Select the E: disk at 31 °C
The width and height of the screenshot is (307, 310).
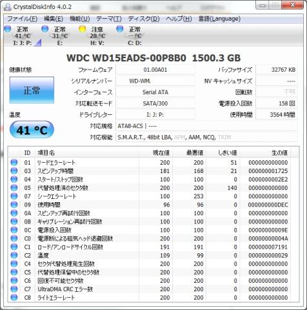60,36
